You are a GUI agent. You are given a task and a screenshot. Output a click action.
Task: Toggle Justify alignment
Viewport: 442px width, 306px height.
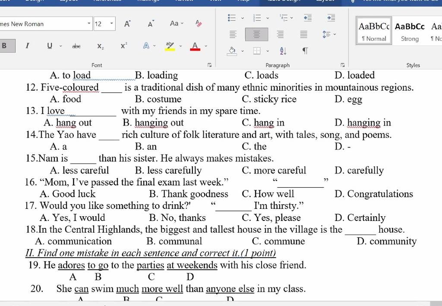click(303, 35)
